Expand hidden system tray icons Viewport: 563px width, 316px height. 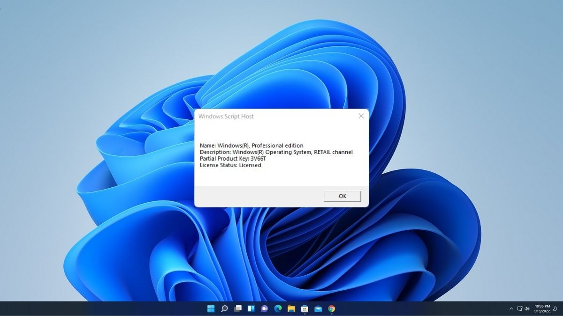click(511, 309)
